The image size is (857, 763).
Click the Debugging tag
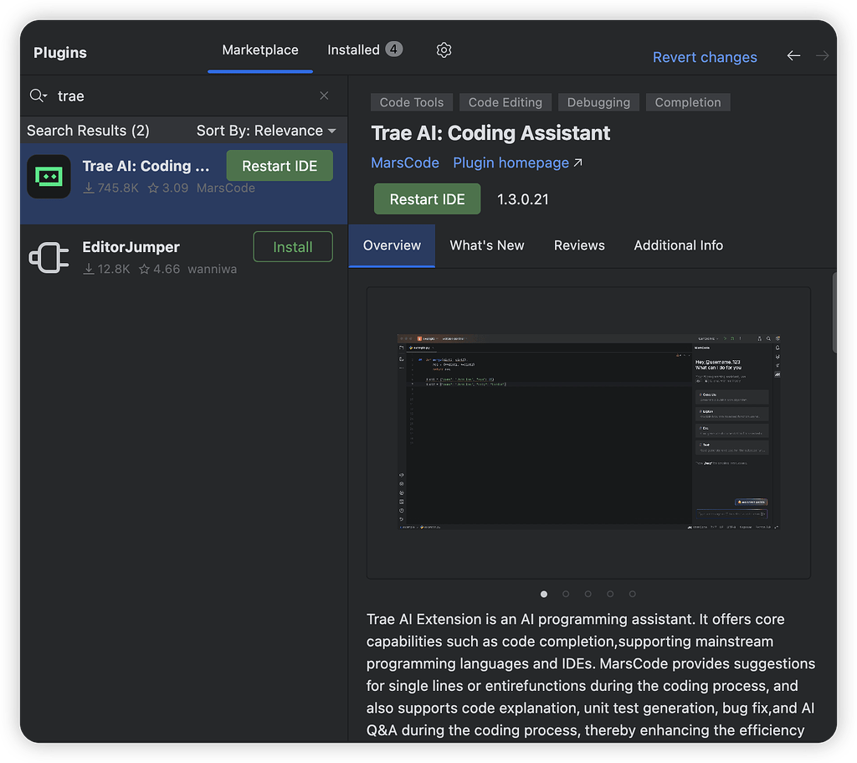click(598, 102)
